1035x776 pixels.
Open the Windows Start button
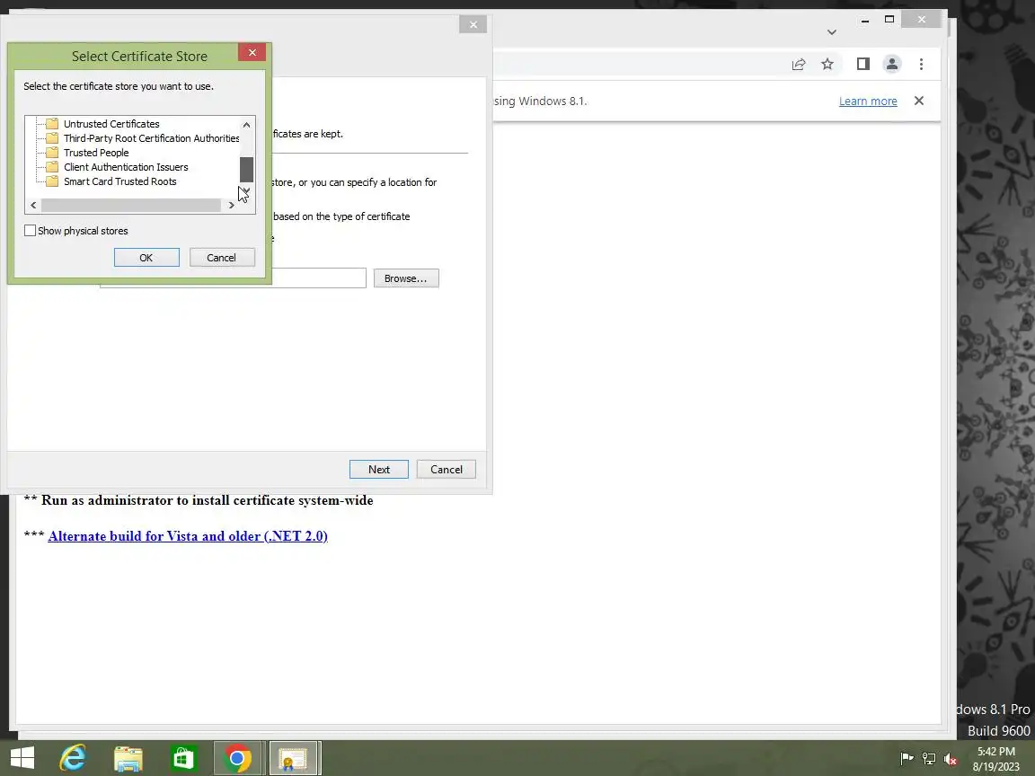(22, 758)
